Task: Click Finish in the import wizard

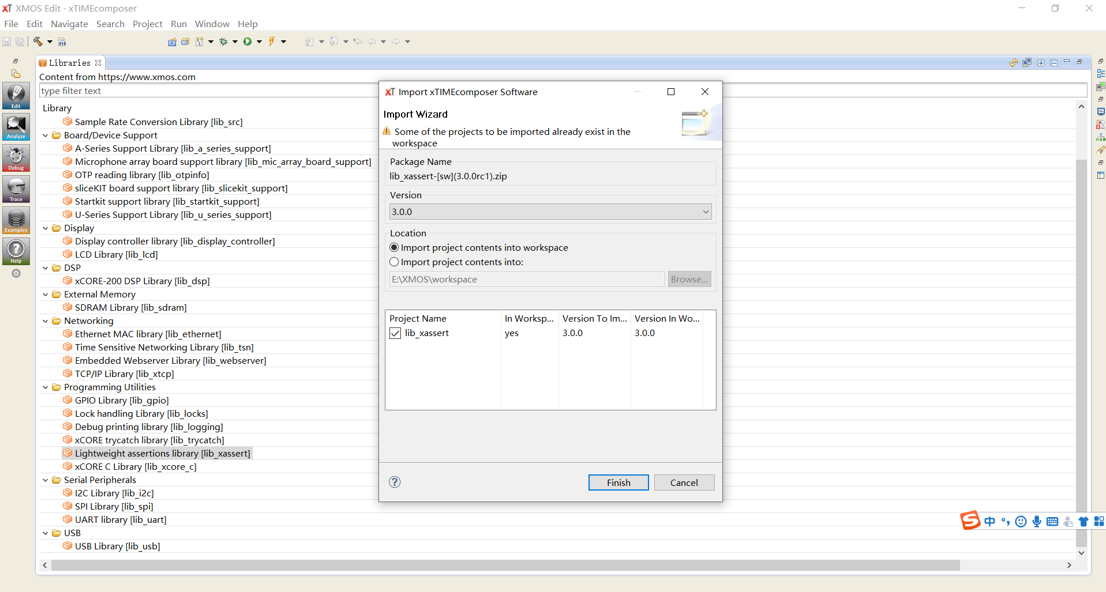Action: pyautogui.click(x=618, y=482)
